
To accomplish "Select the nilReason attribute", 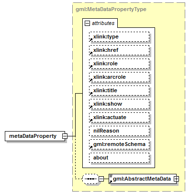I will pos(119,131).
